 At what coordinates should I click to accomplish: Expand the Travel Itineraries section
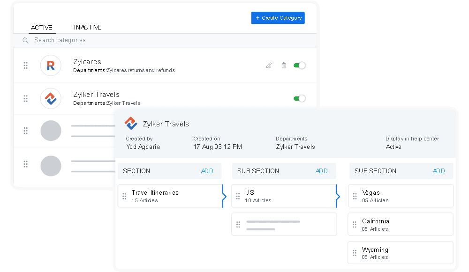tap(224, 196)
